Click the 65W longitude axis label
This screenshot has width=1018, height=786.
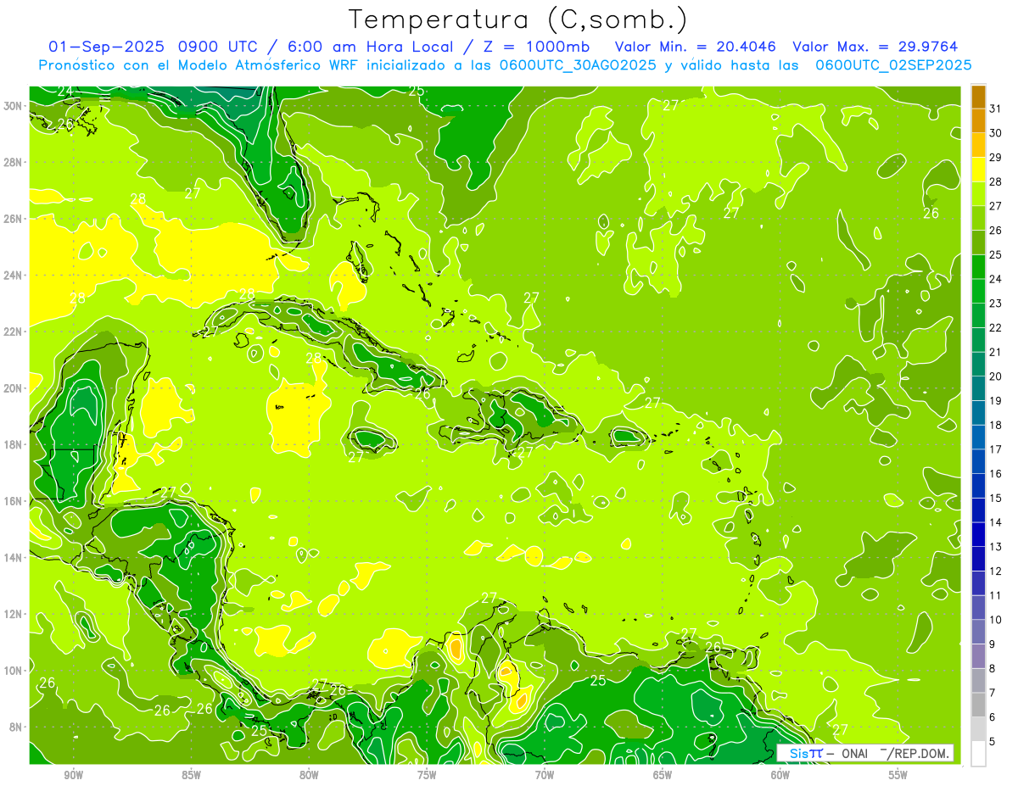click(x=663, y=775)
